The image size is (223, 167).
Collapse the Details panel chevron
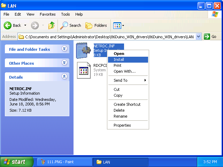(x=64, y=77)
